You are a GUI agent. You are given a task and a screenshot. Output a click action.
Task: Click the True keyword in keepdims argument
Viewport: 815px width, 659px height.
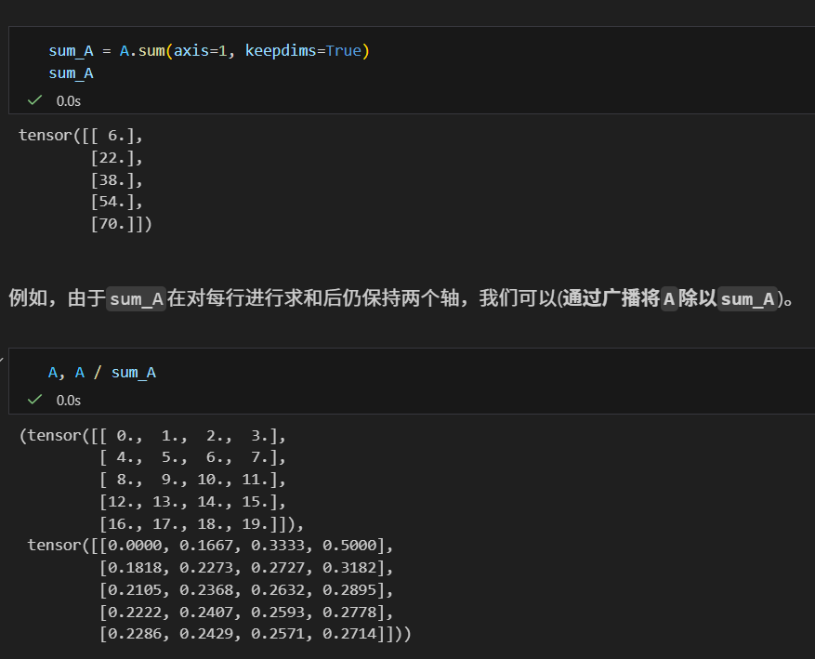click(343, 50)
